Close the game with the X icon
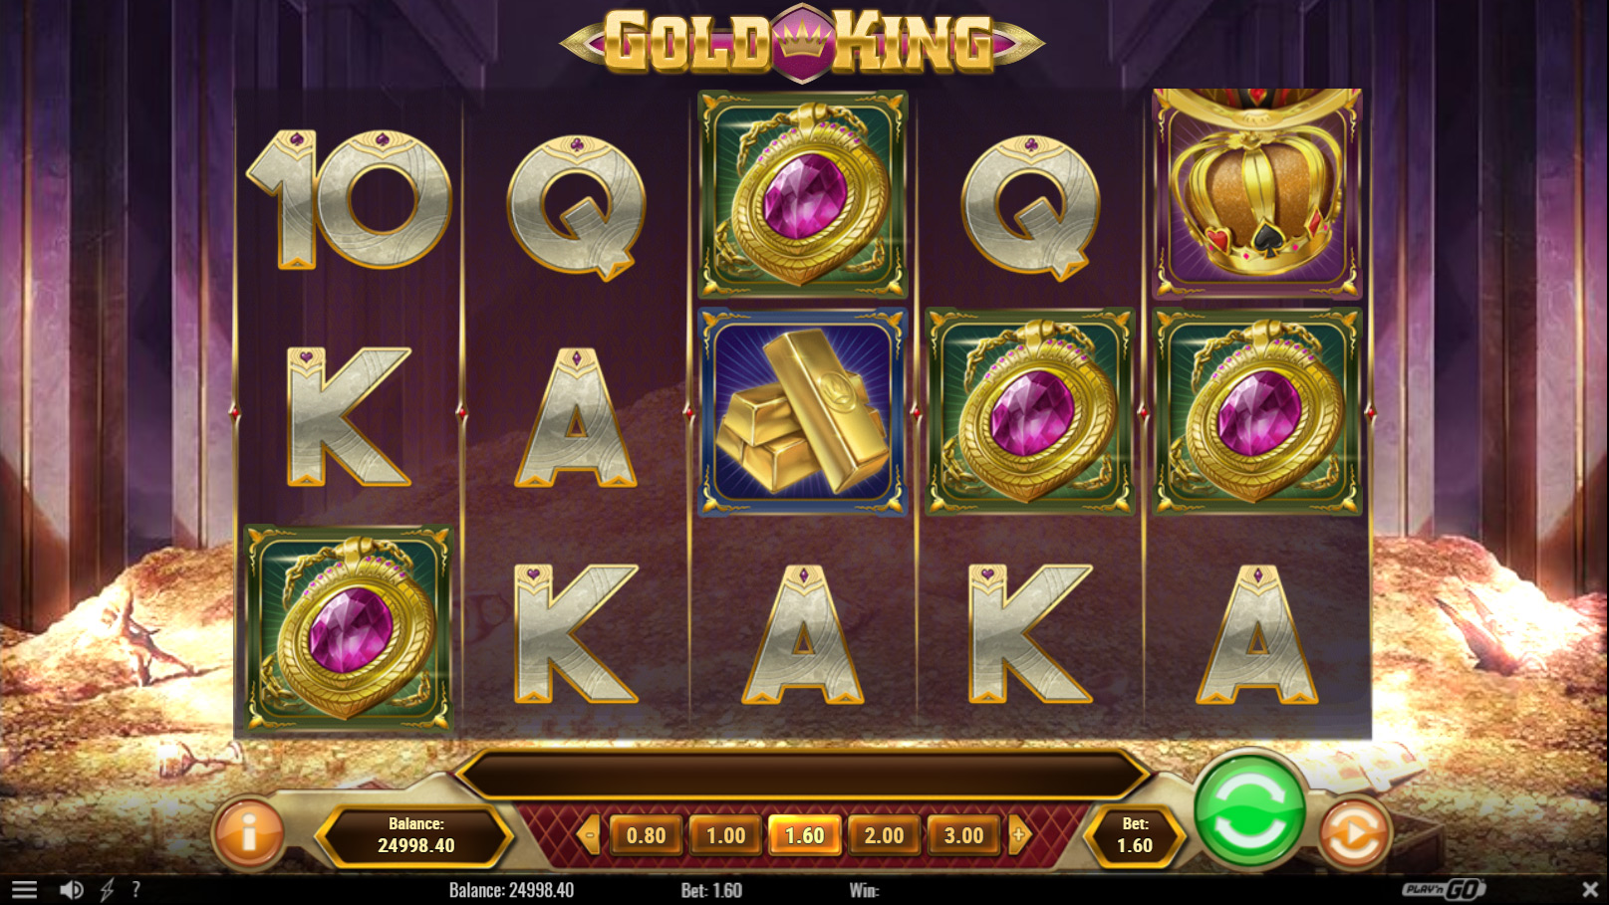Viewport: 1609px width, 905px height. 1590,889
